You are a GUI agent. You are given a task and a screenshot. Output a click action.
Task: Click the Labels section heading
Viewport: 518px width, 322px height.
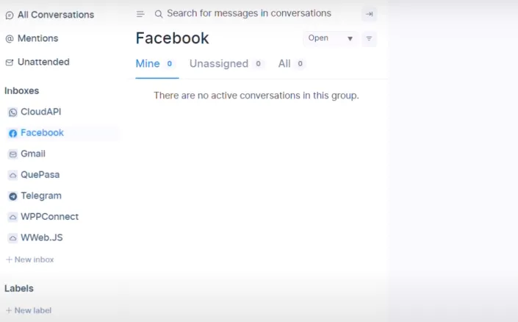coord(19,289)
